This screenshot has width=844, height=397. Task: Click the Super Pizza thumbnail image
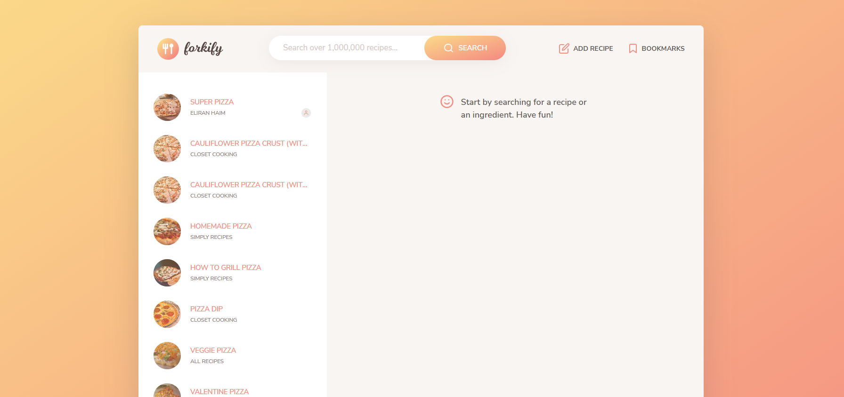click(167, 107)
